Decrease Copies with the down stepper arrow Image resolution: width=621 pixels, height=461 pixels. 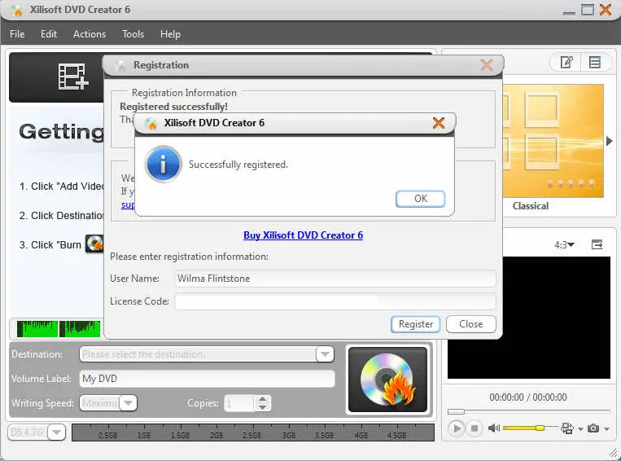pyautogui.click(x=262, y=407)
